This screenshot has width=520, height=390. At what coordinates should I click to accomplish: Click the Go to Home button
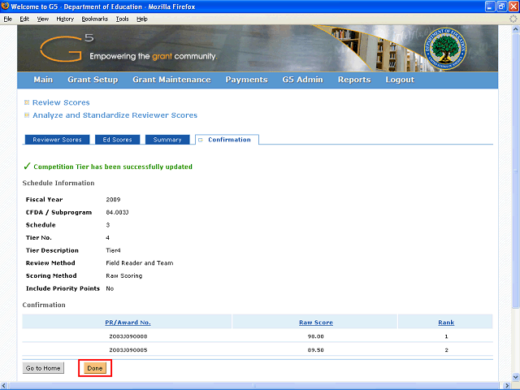click(43, 368)
